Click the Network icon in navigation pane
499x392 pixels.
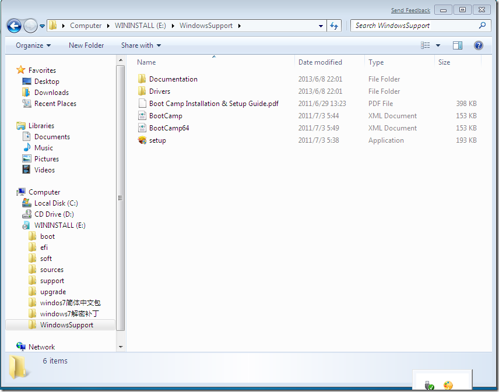click(20, 347)
